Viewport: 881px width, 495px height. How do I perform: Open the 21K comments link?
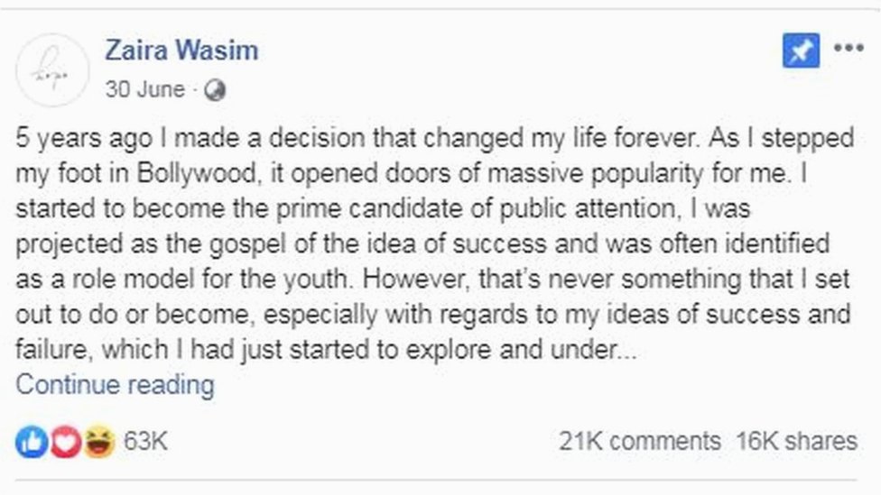point(639,441)
